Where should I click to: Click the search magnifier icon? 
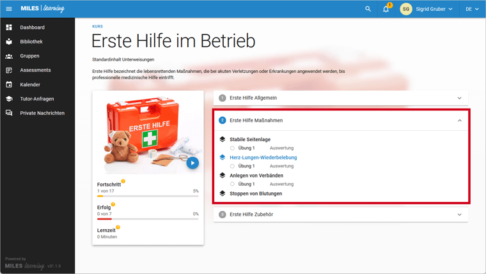coord(368,9)
